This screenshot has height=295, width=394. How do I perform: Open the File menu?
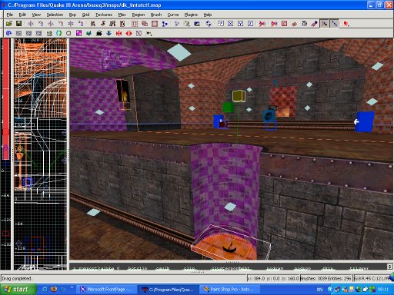(10, 15)
